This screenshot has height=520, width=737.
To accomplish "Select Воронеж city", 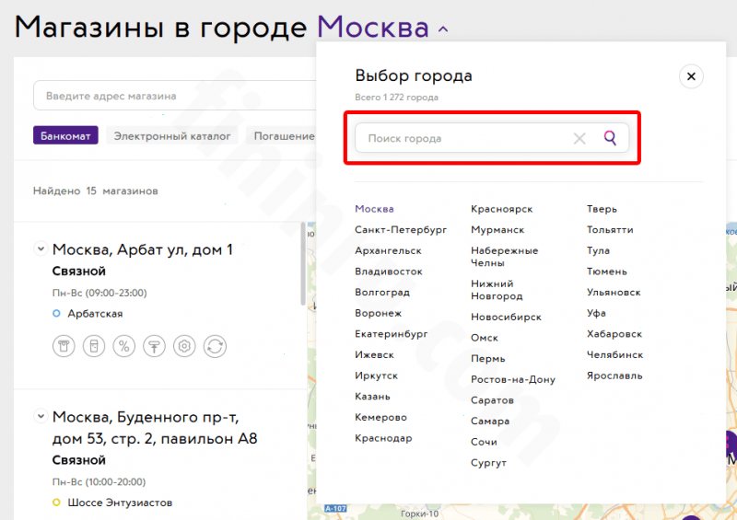I will [x=379, y=313].
